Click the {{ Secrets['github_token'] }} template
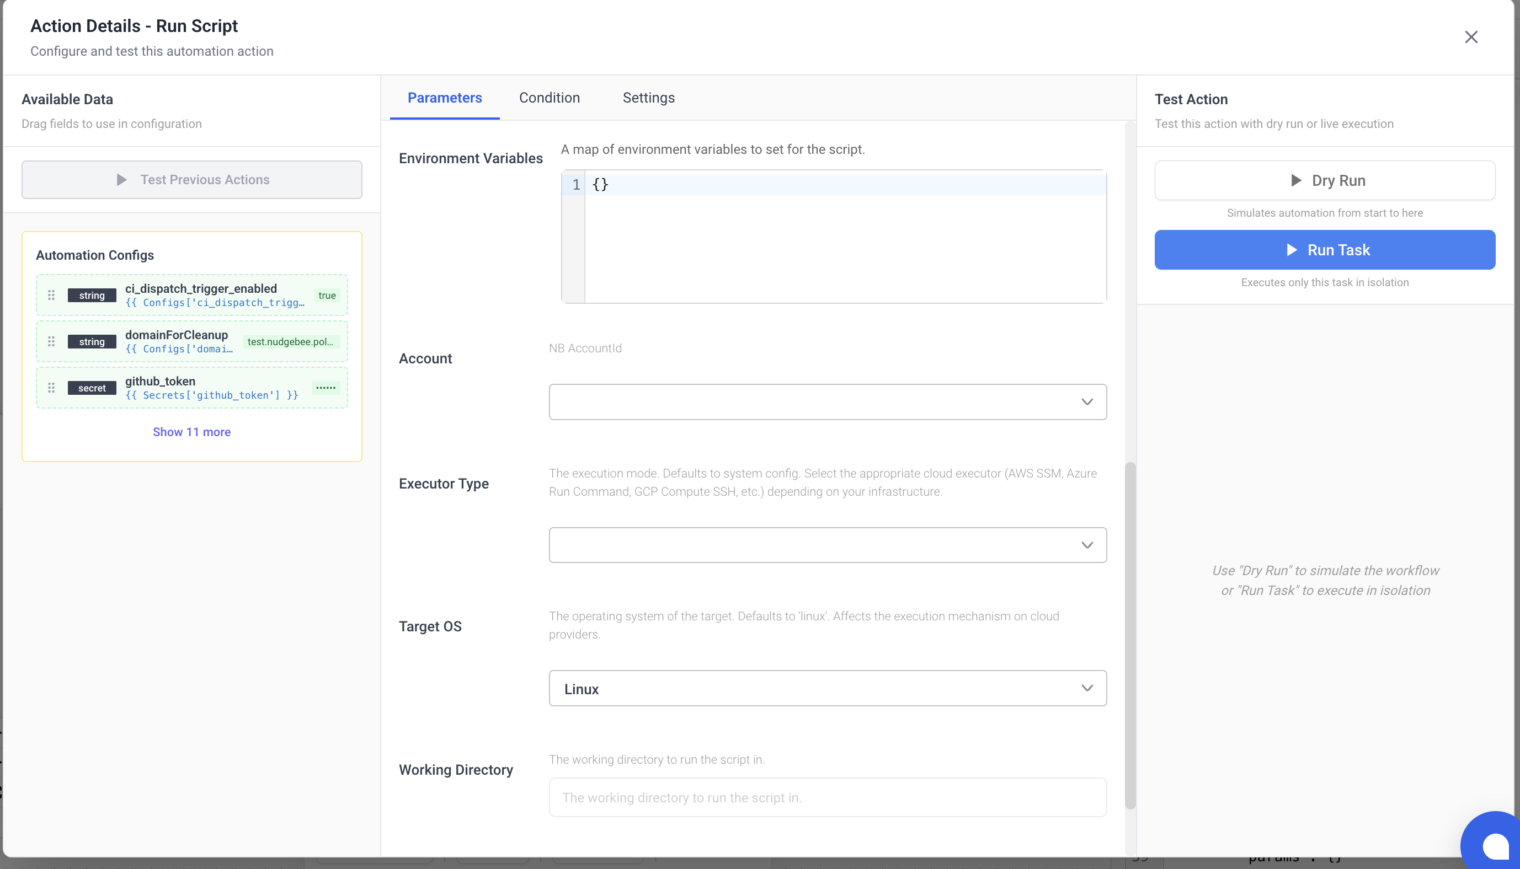This screenshot has height=869, width=1520. [x=212, y=395]
